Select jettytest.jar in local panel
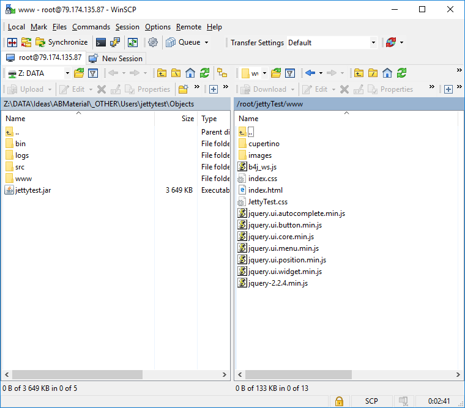 [x=28, y=190]
